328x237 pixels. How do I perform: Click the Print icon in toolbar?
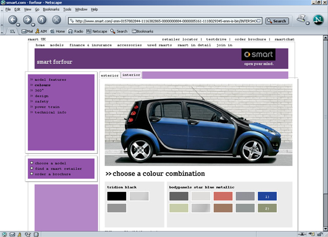click(x=302, y=20)
